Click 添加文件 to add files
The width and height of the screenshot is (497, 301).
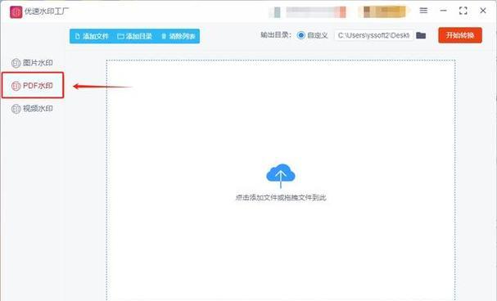tap(92, 37)
